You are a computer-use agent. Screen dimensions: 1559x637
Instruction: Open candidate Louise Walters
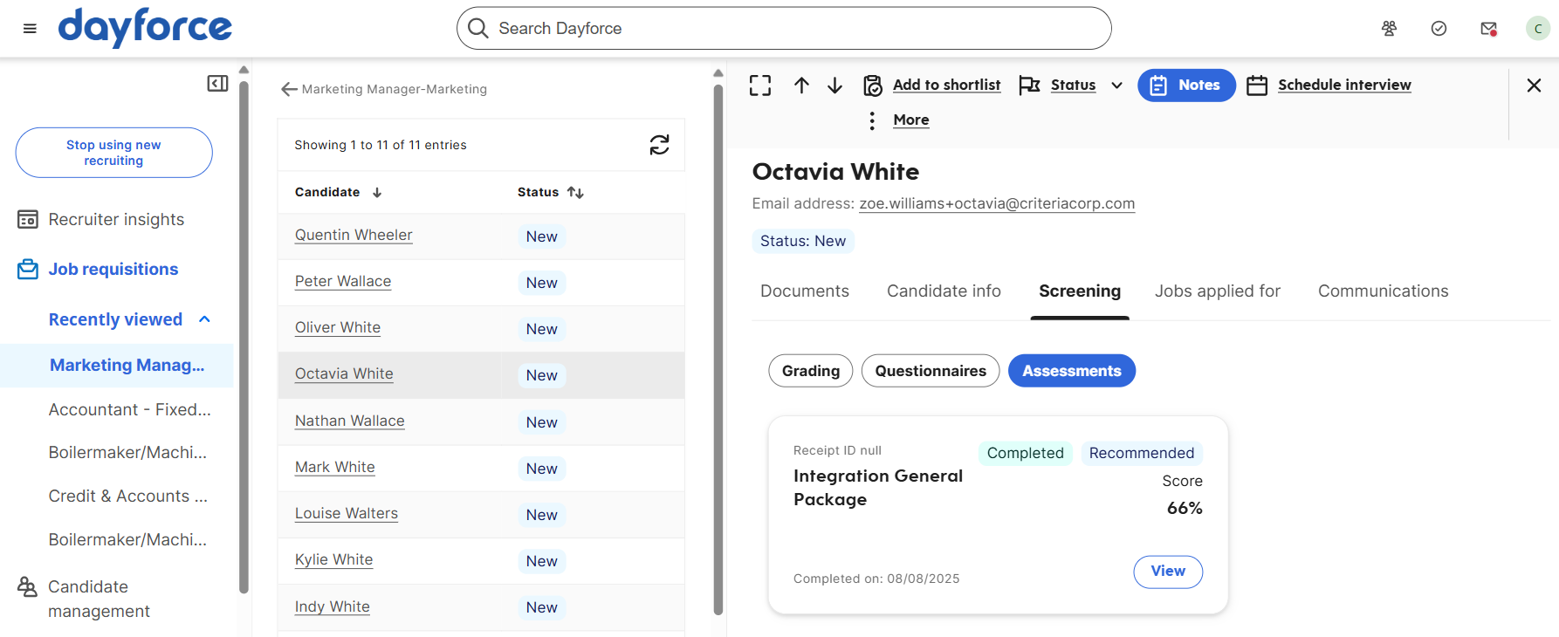(347, 513)
